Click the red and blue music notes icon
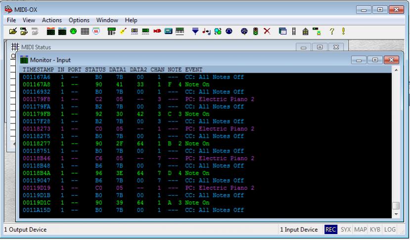410x240 pixels. click(x=206, y=32)
